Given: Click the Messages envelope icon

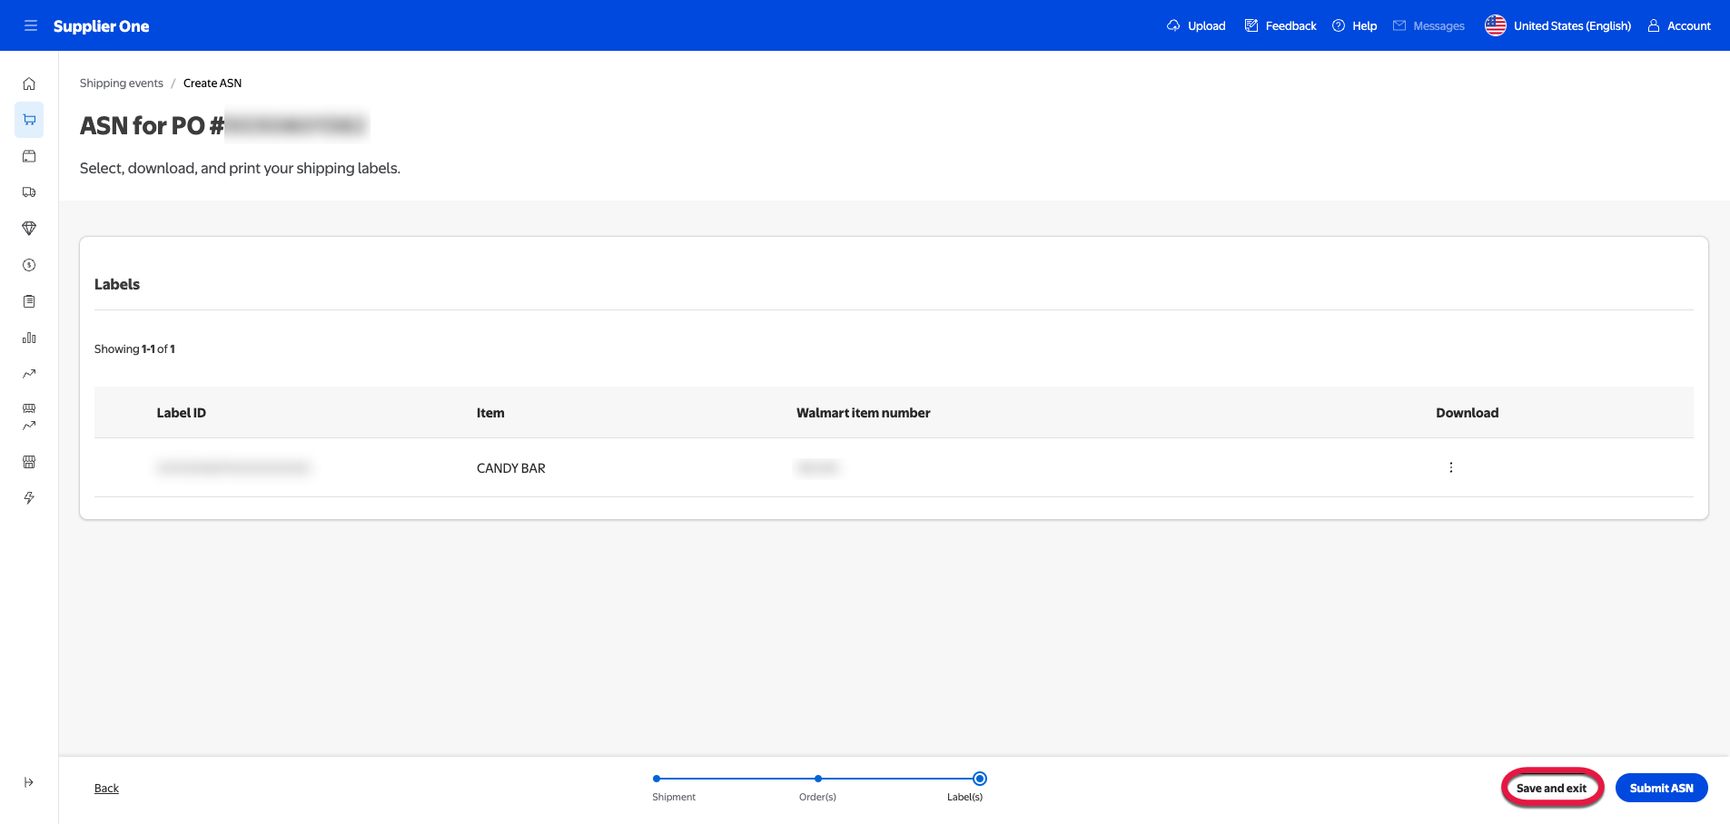Looking at the screenshot, I should tap(1399, 25).
